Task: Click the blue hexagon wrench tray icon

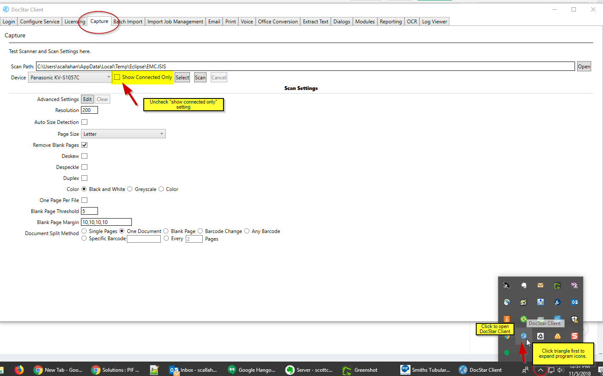Action: pyautogui.click(x=557, y=302)
